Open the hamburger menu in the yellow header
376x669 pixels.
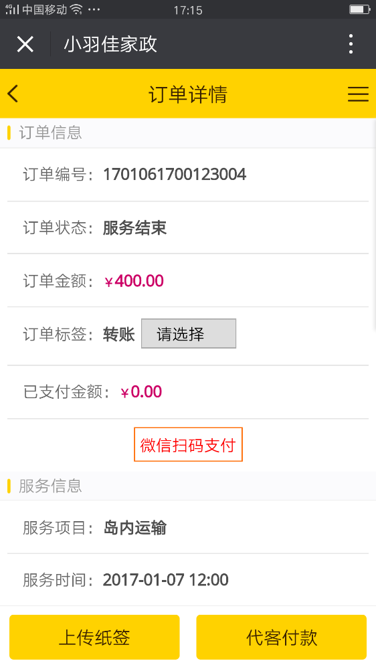(x=358, y=94)
